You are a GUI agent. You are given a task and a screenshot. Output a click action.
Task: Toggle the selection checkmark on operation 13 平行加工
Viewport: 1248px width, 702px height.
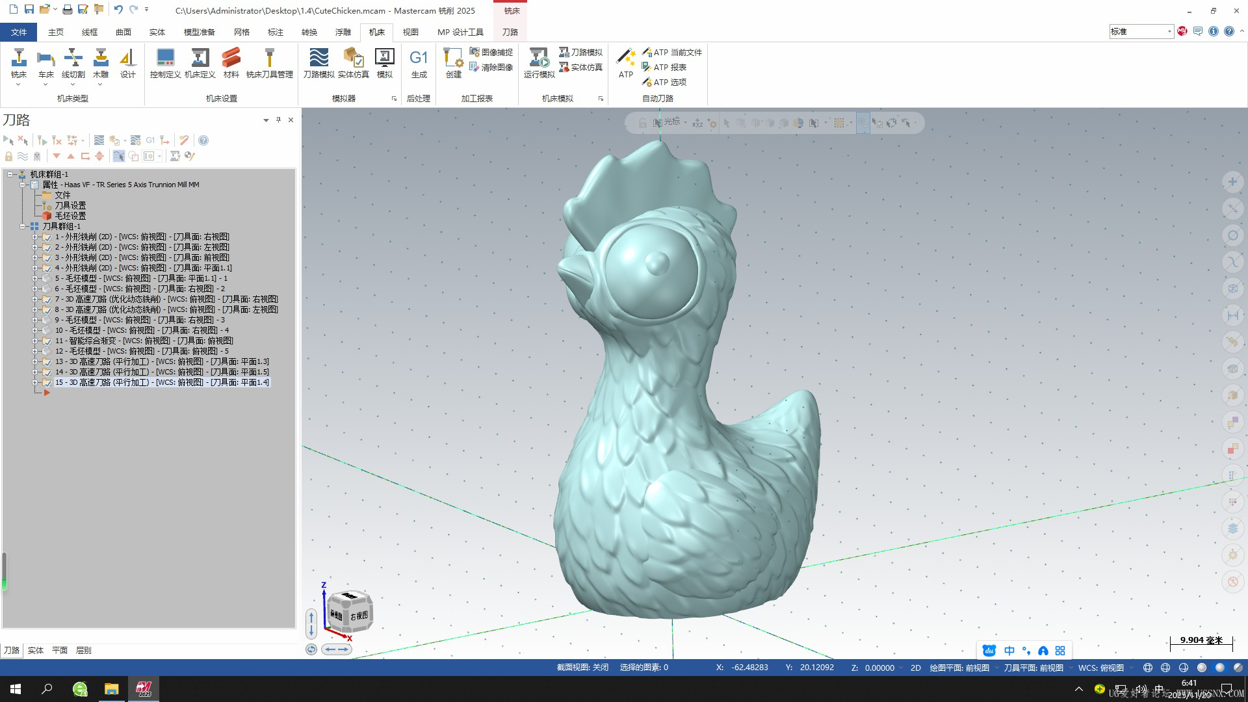point(47,362)
